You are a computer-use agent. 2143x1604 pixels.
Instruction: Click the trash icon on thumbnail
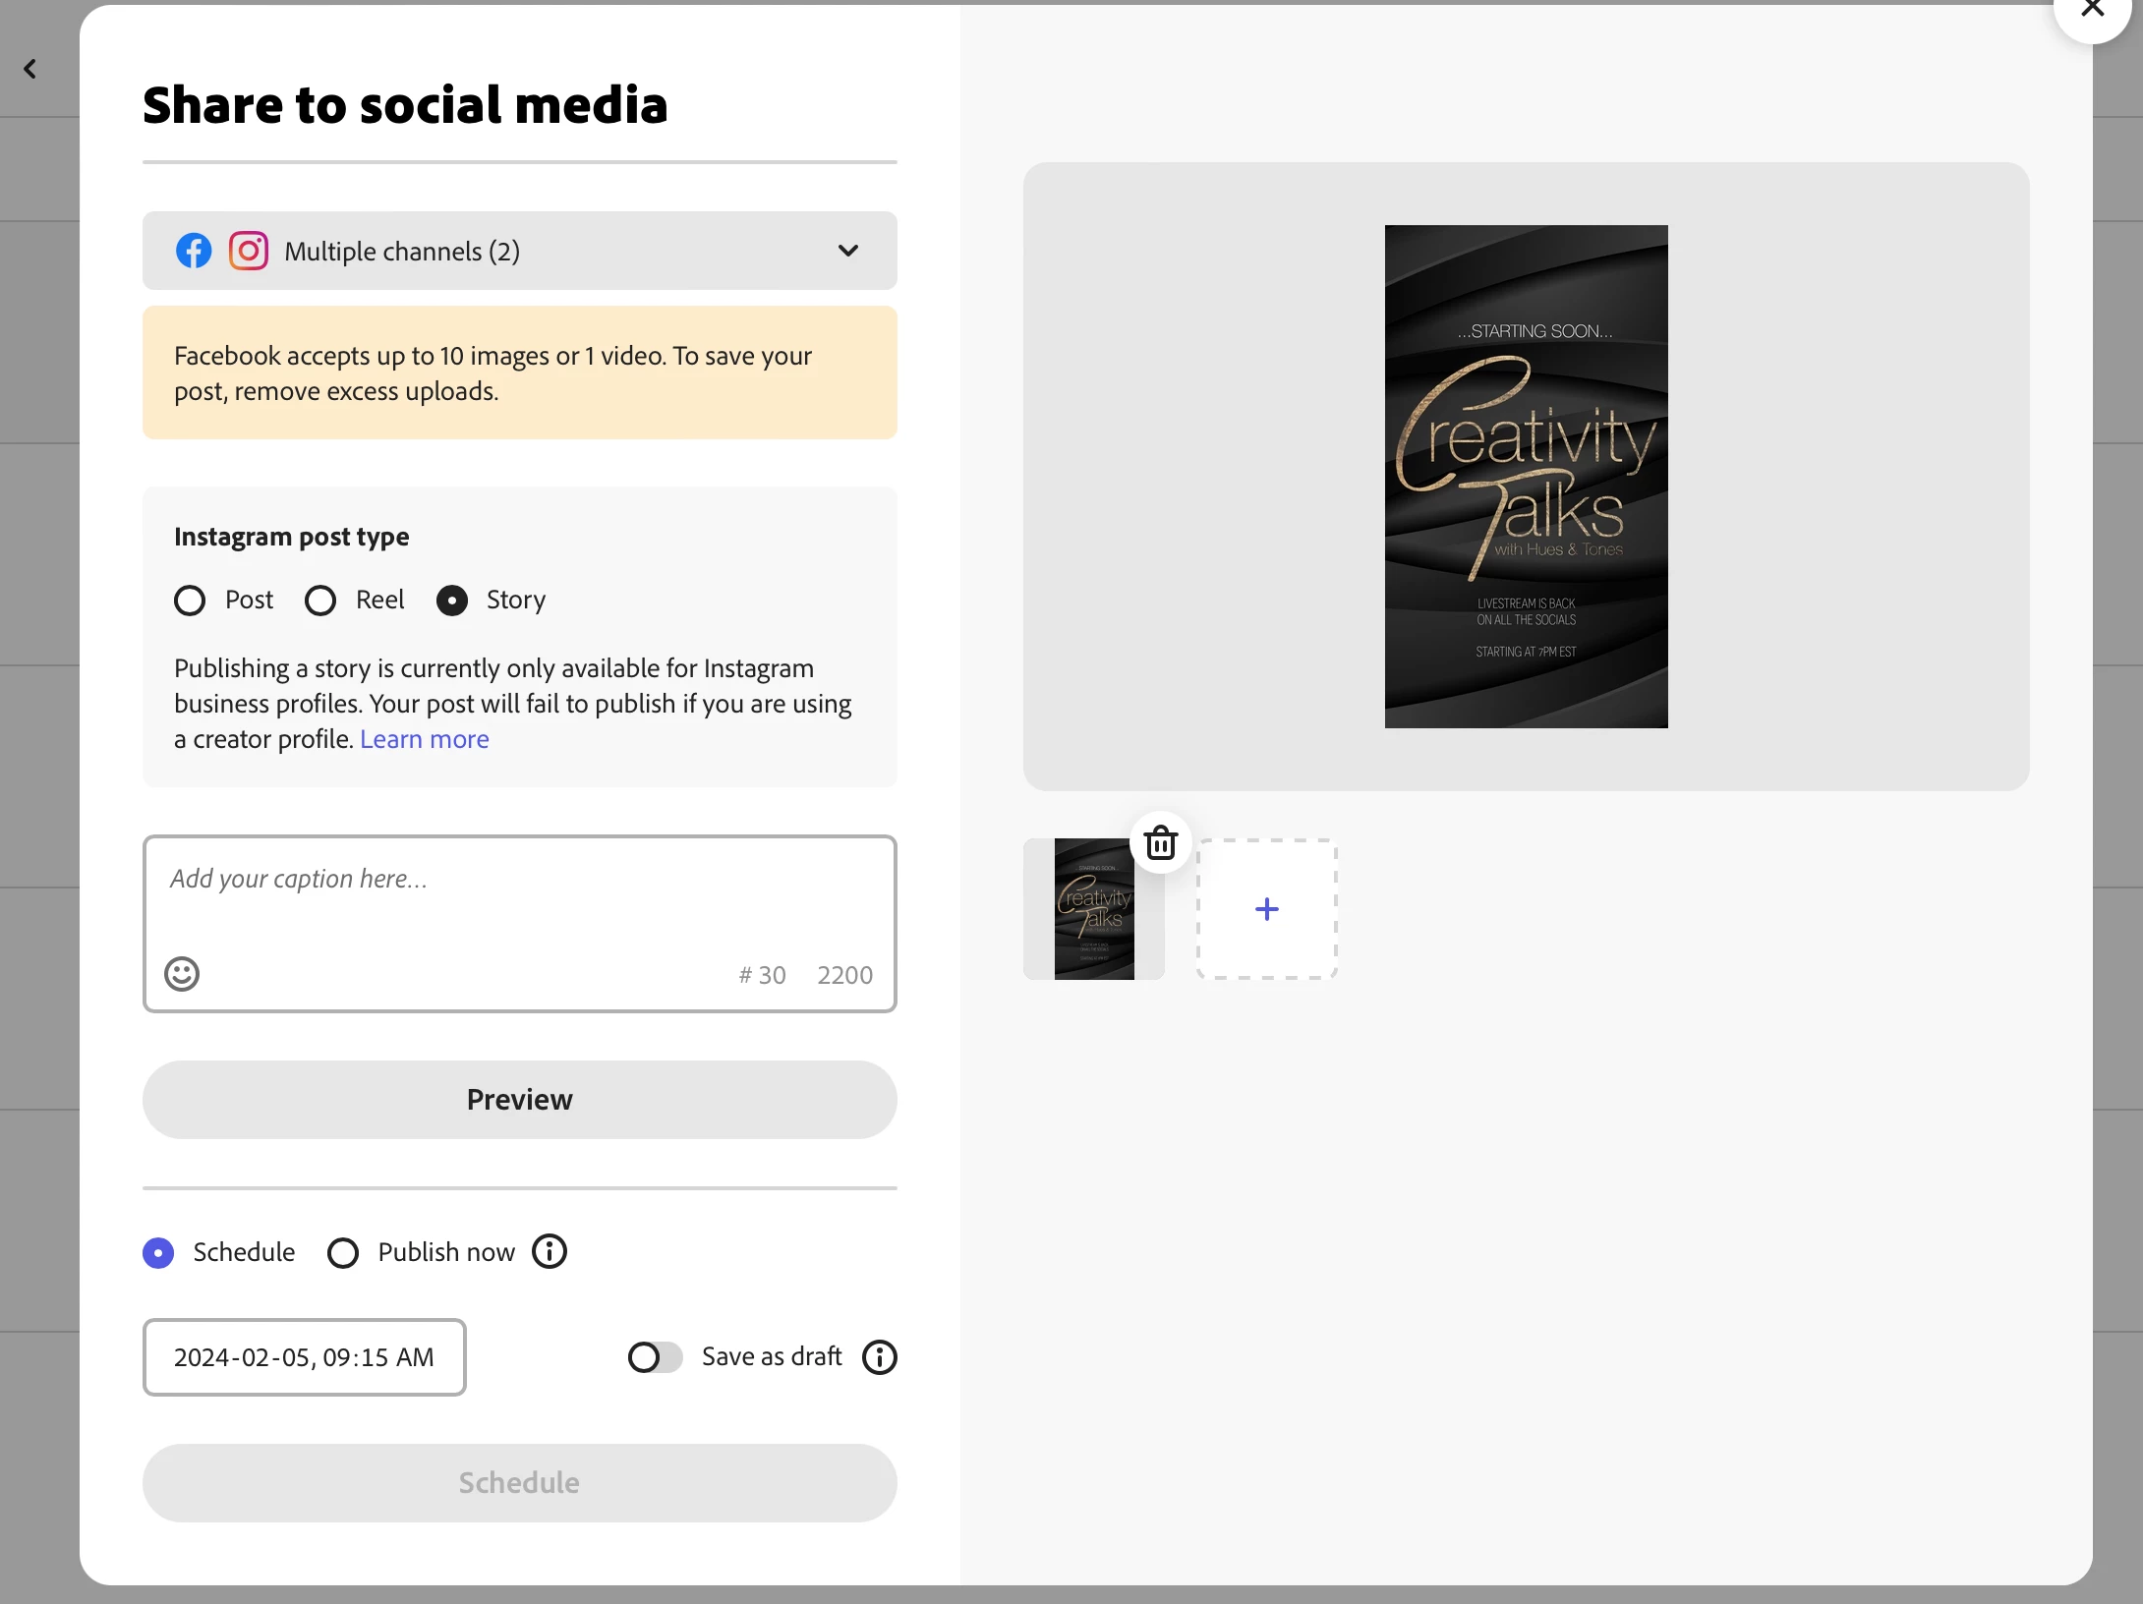coord(1160,843)
